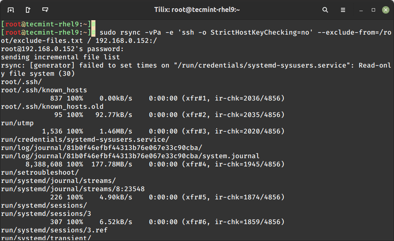Add a terminal to the right
The image size is (394, 241).
[28, 9]
